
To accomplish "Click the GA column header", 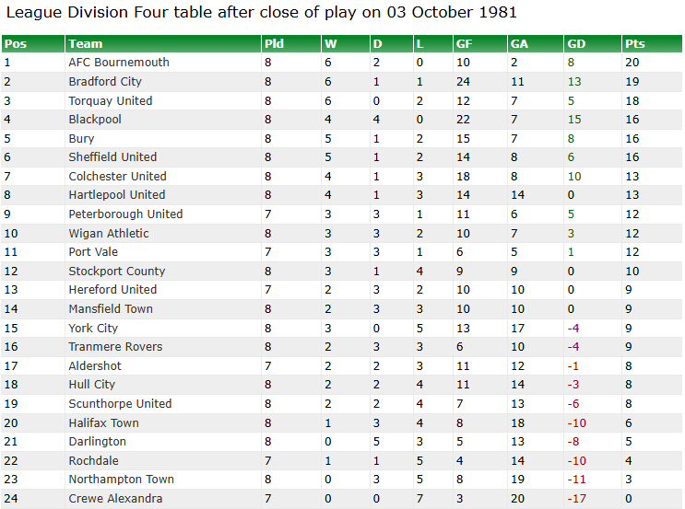I will 519,44.
